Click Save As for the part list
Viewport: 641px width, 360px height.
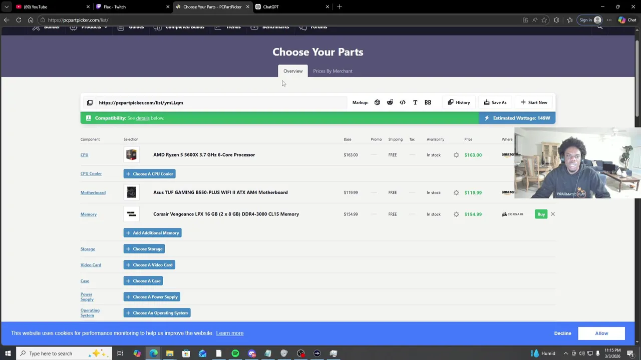[495, 102]
